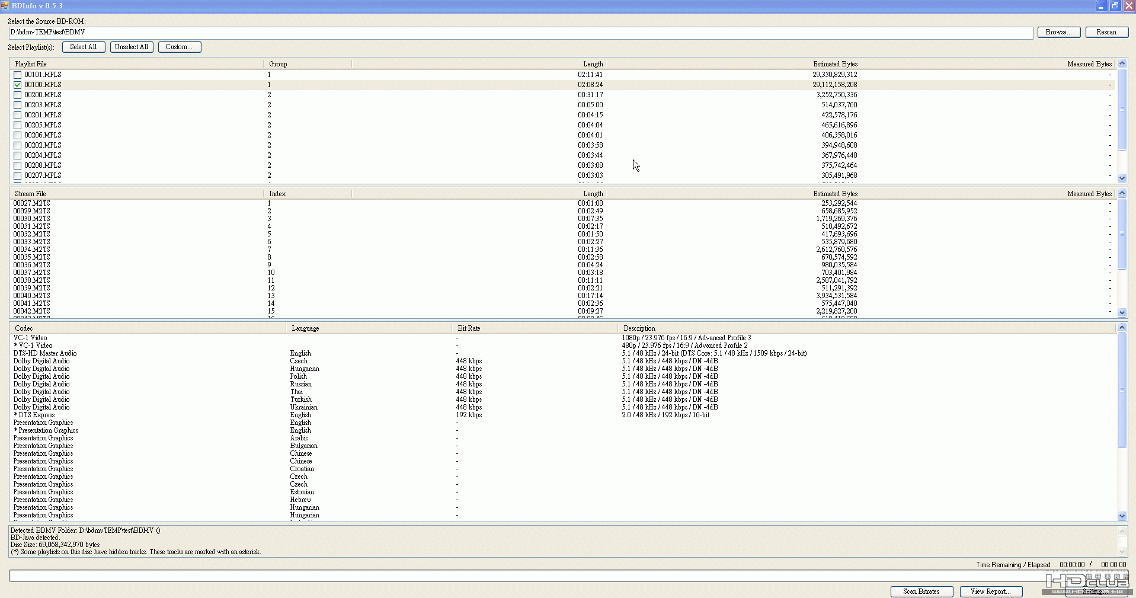1136x598 pixels.
Task: Select the Thai Dolby Digital Audio row
Action: pyautogui.click(x=563, y=392)
